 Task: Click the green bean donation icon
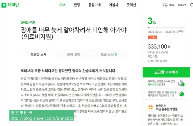[182, 94]
